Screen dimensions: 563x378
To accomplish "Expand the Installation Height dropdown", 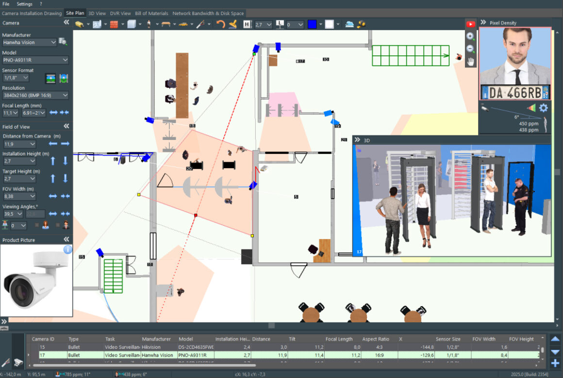I will pos(19,161).
